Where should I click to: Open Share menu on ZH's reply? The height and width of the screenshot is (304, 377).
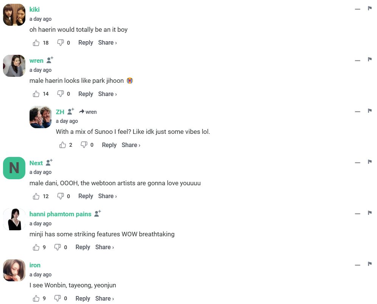tap(131, 145)
